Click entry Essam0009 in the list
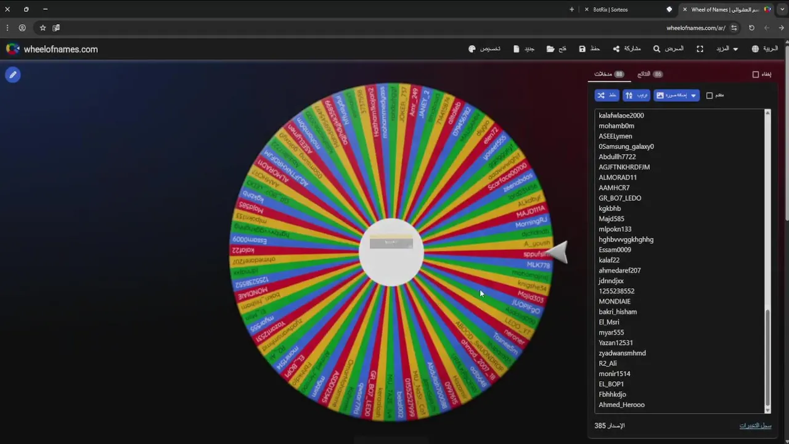789x444 pixels. (x=615, y=250)
